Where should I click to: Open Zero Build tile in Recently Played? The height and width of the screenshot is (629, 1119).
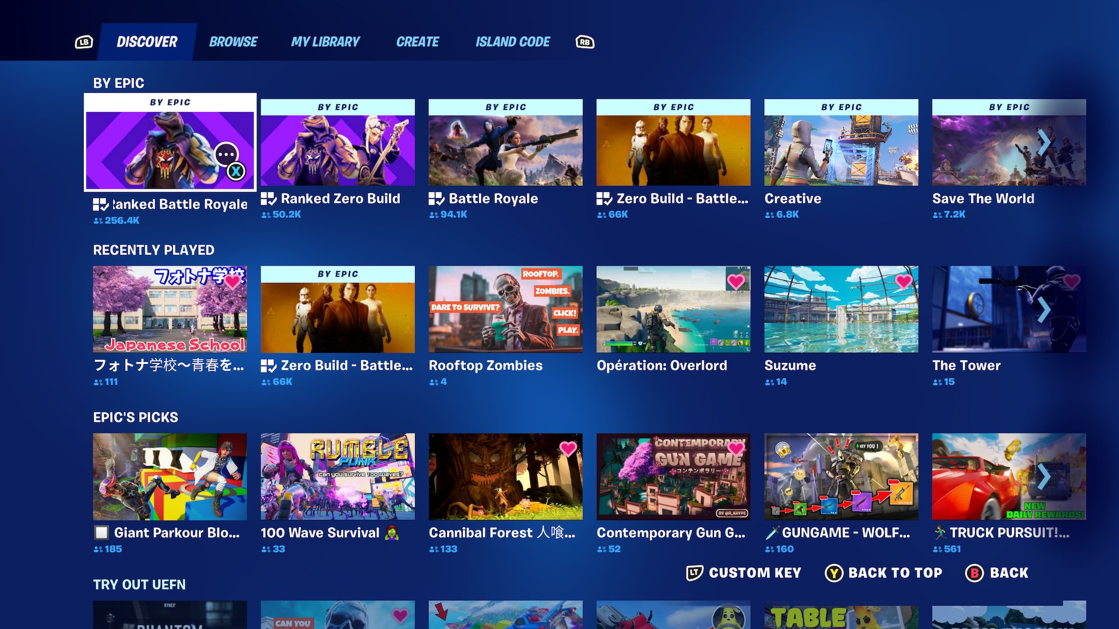(x=338, y=309)
